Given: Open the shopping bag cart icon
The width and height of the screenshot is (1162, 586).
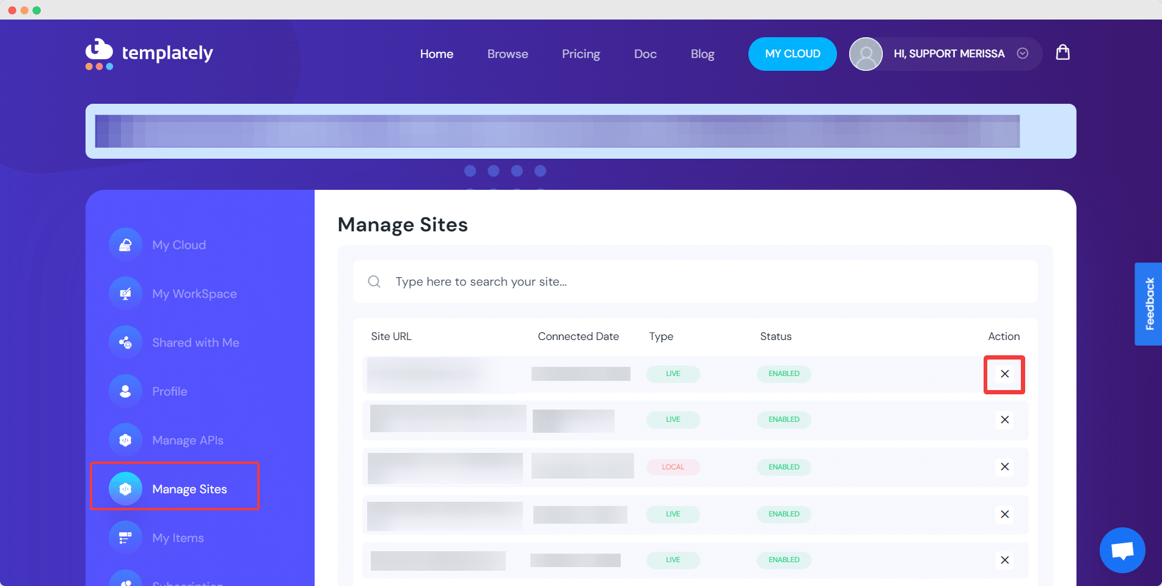Looking at the screenshot, I should coord(1062,52).
